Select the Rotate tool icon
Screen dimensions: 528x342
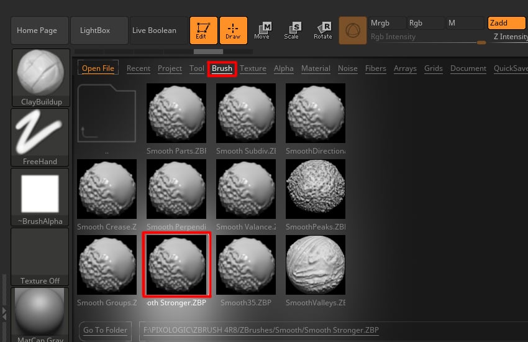323,30
